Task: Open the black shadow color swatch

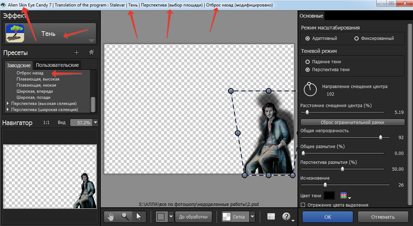Action: click(x=329, y=195)
